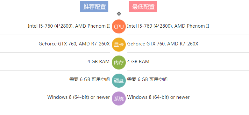Select the pink 最低配置 tab
The height and width of the screenshot is (115, 249).
pyautogui.click(x=143, y=6)
